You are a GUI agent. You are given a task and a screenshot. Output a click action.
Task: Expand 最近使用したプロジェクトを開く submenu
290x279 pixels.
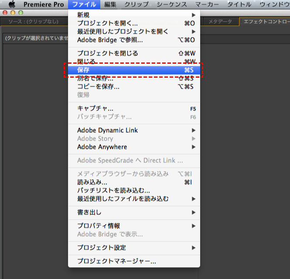[x=134, y=31]
